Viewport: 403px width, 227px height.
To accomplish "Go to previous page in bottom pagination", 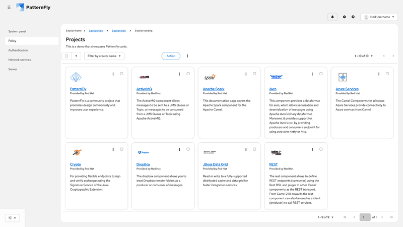I will 354,217.
